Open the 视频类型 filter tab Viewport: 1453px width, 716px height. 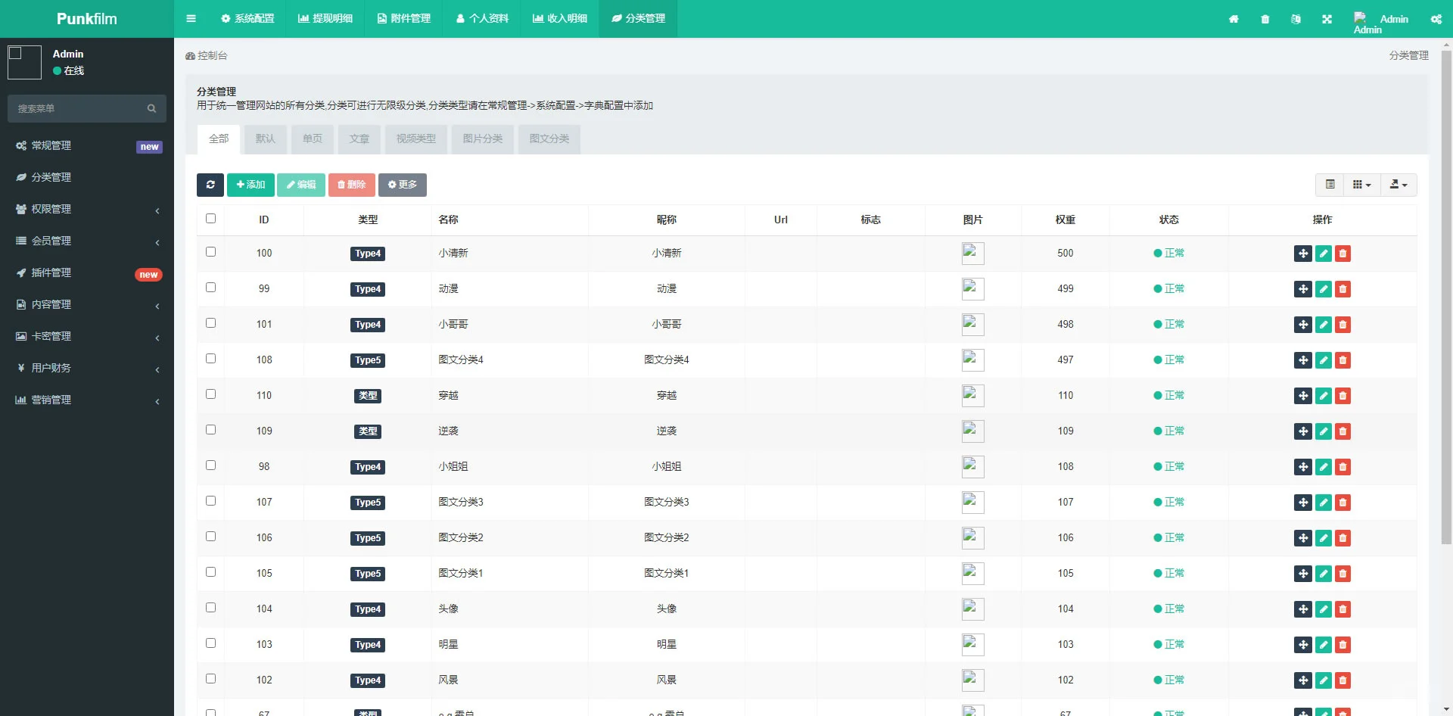[416, 139]
